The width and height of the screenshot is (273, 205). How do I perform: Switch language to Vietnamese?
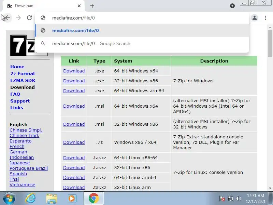(x=22, y=185)
